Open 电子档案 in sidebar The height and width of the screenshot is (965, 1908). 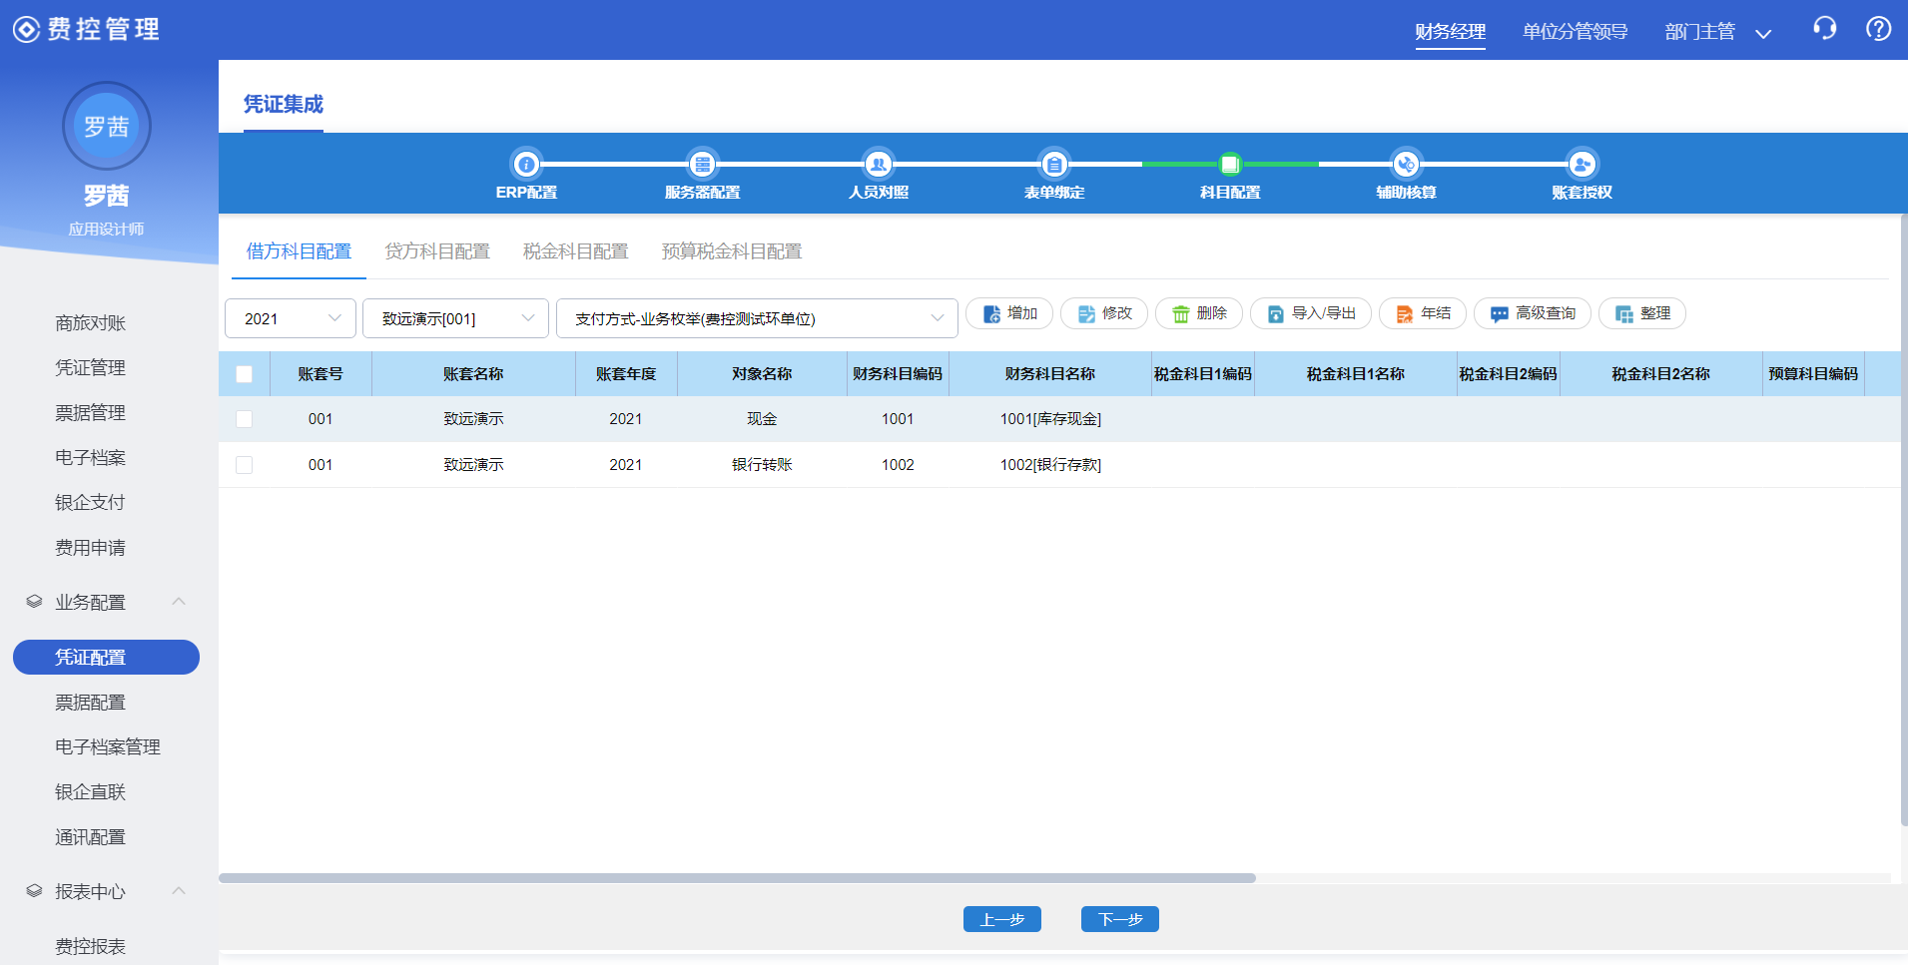91,458
